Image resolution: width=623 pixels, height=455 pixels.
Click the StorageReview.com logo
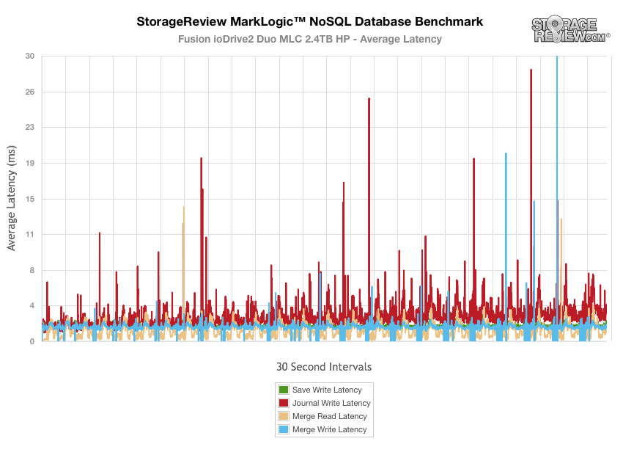tap(570, 29)
